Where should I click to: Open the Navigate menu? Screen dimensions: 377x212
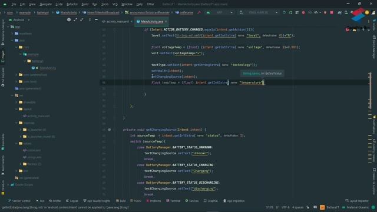tap(45, 4)
